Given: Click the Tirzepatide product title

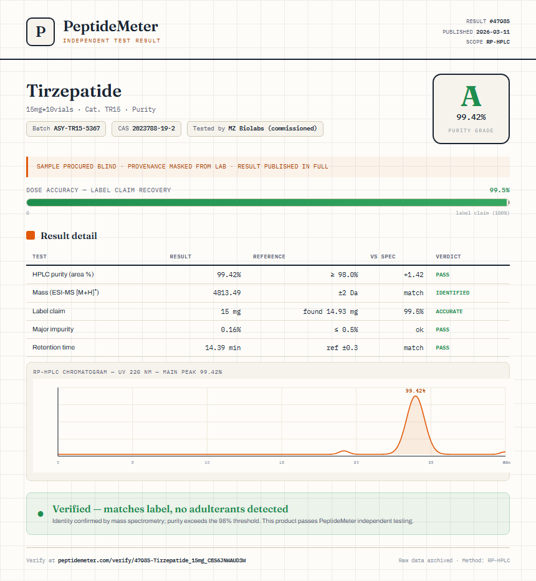Looking at the screenshot, I should [x=74, y=91].
